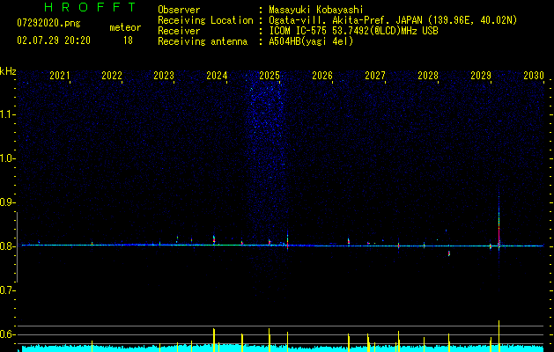Click the 2027 time axis marker
Image resolution: width=554 pixels, height=352 pixels.
pyautogui.click(x=375, y=76)
